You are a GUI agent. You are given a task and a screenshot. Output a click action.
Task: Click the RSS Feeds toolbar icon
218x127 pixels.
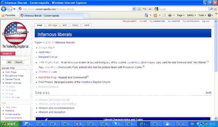(155, 15)
